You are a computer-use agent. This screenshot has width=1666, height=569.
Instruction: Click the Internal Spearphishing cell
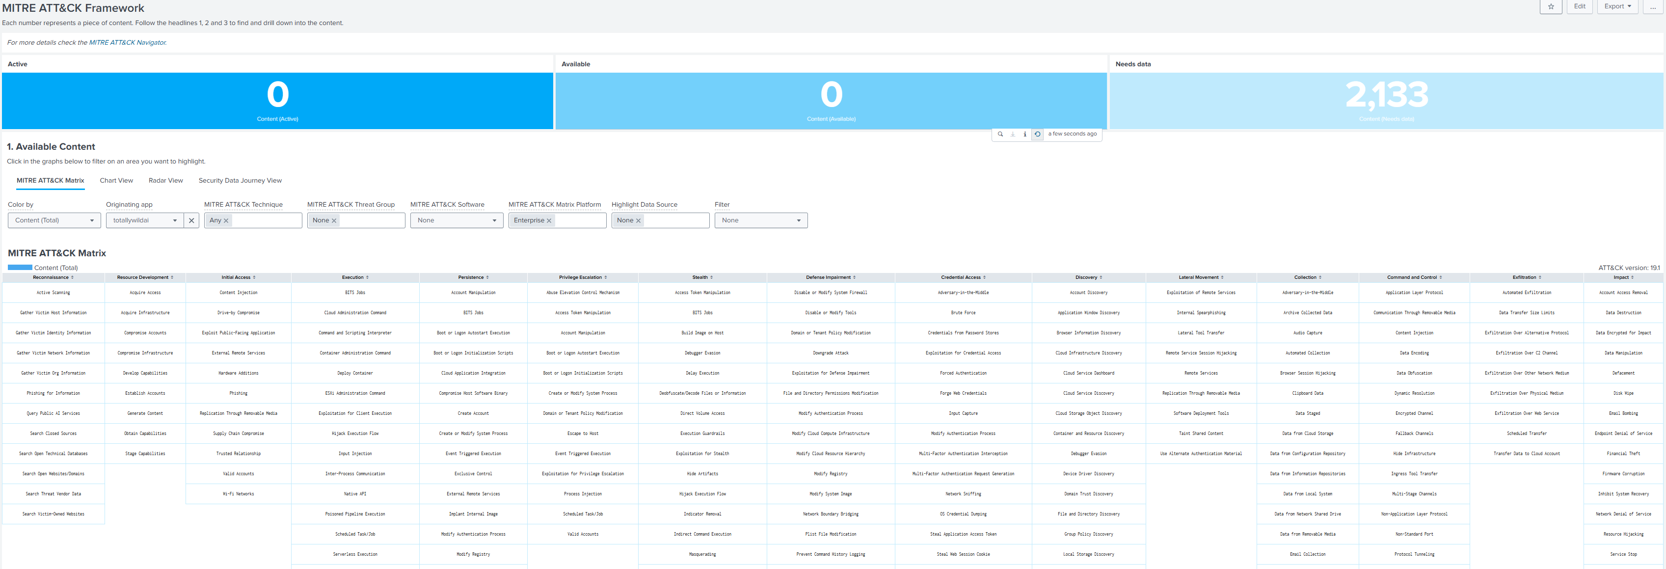(1201, 313)
